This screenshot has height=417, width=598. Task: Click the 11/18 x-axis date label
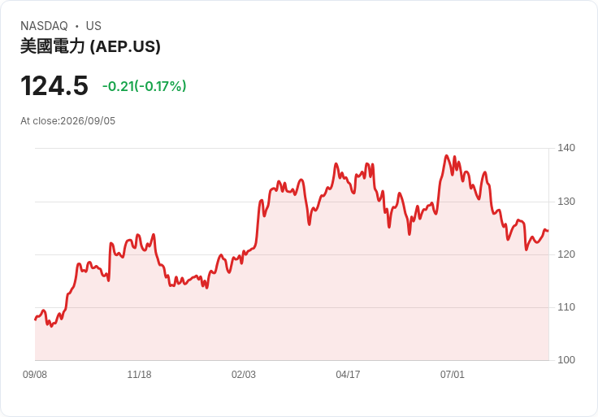pyautogui.click(x=139, y=375)
